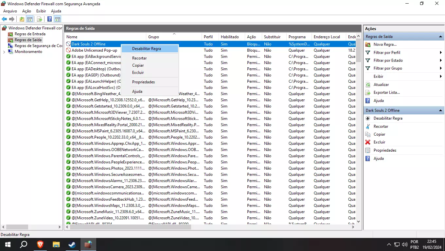The image size is (445, 251).
Task: Open the Exibir menu in the menu bar
Action: coord(41,11)
